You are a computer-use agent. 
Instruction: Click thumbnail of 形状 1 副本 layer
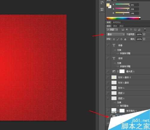coord(114,83)
